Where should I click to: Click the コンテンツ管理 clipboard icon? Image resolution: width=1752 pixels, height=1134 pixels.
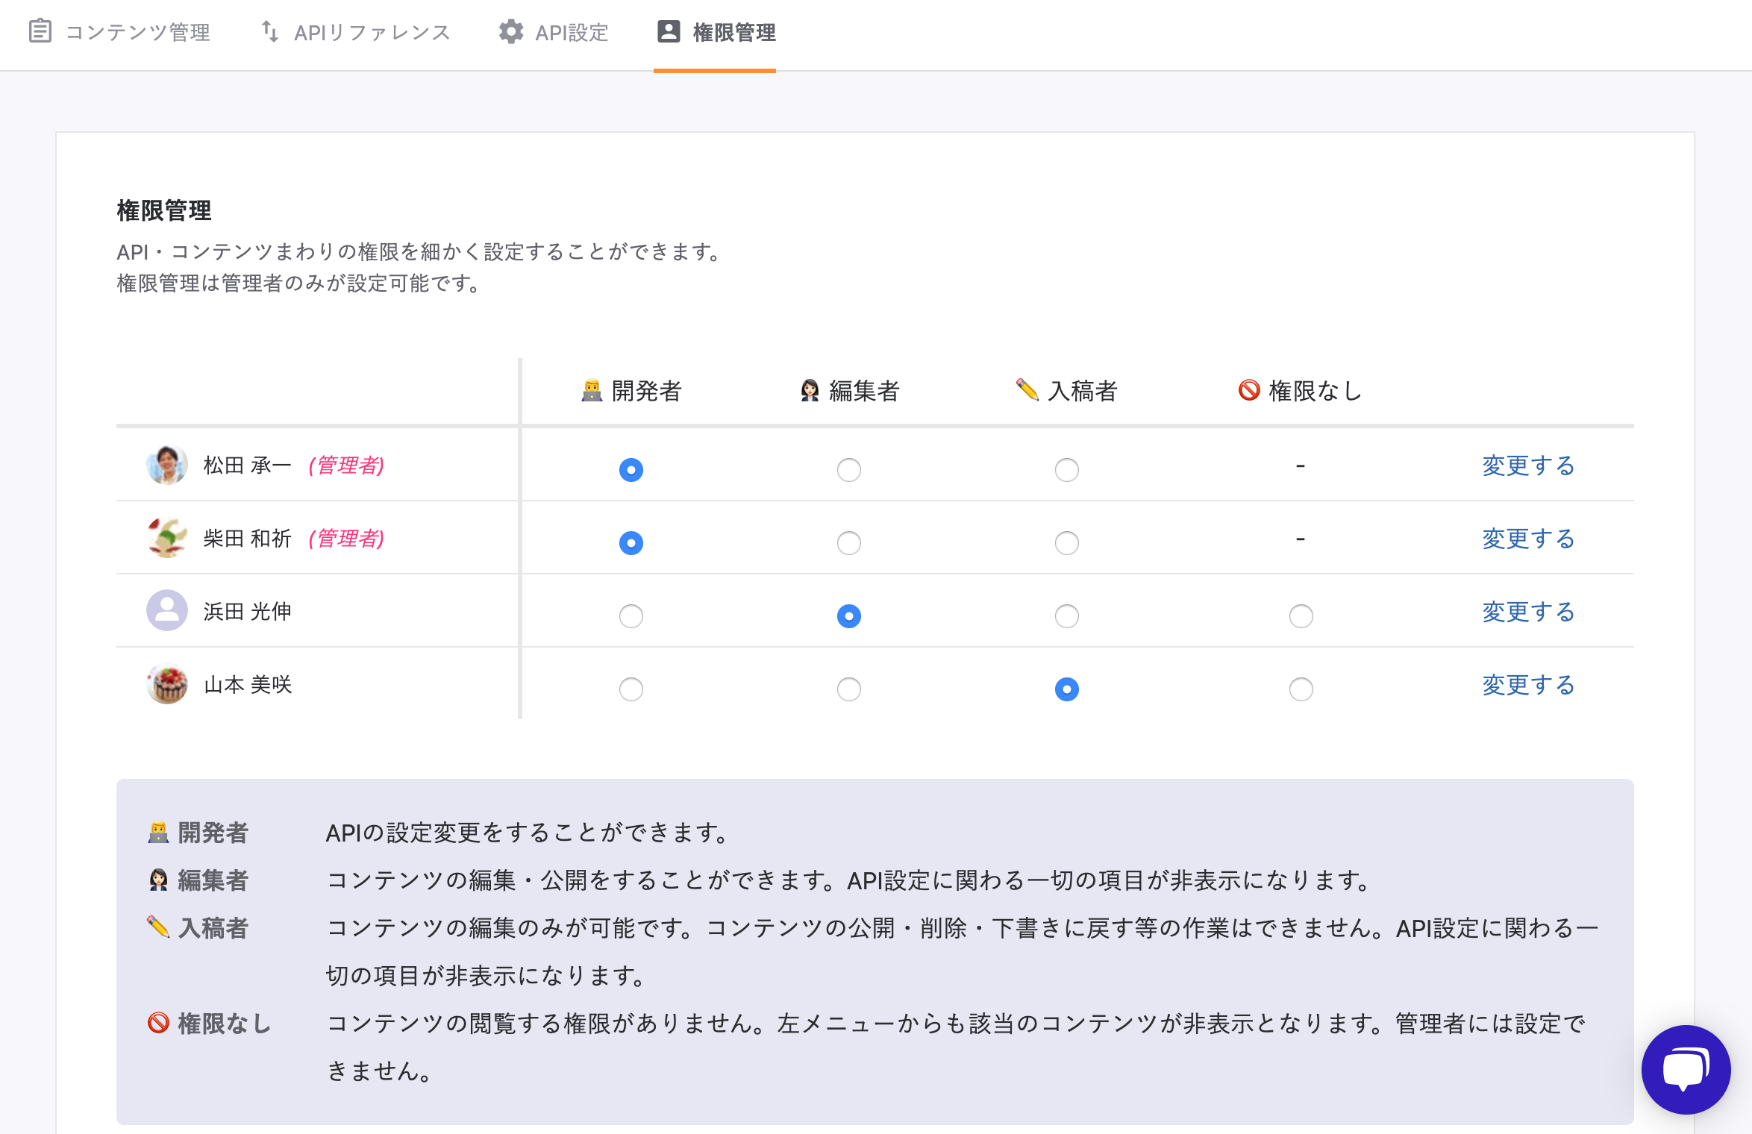40,31
